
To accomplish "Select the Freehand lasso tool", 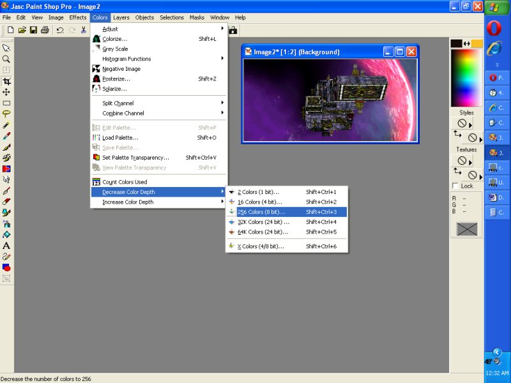I will (x=6, y=114).
